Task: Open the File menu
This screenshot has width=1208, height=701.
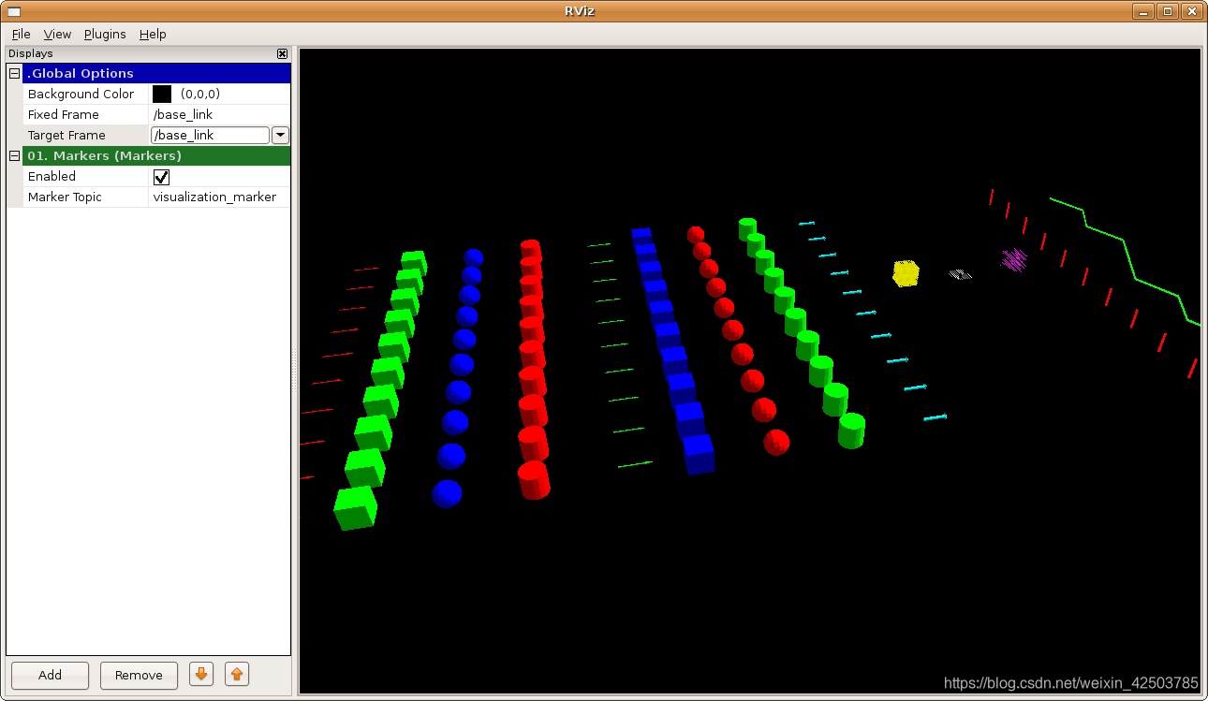Action: (21, 34)
